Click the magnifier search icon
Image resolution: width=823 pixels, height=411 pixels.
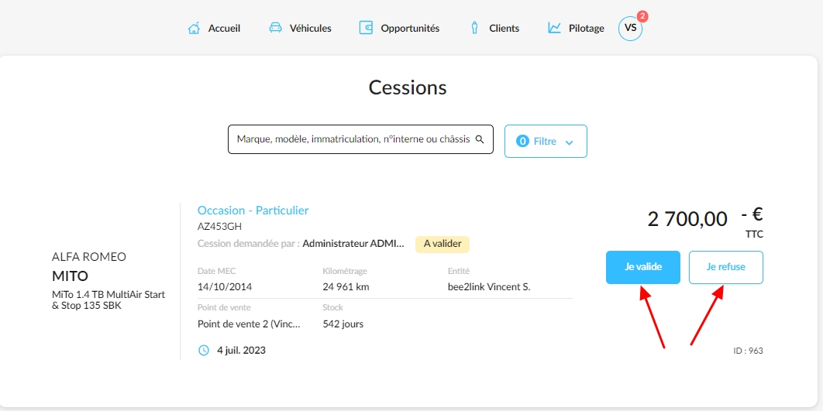click(x=479, y=139)
